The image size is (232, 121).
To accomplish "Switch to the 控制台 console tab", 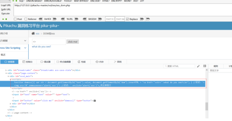I will pos(27,62).
